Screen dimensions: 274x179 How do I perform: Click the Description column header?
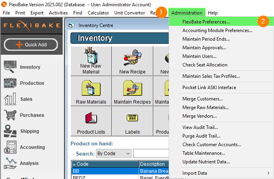tap(154, 164)
